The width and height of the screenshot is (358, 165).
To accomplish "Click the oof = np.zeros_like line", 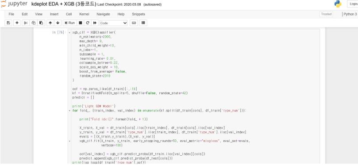I will point(104,89).
